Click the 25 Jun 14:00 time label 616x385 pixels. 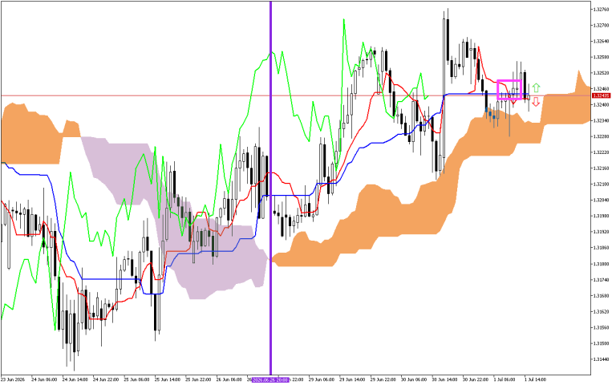pos(168,380)
